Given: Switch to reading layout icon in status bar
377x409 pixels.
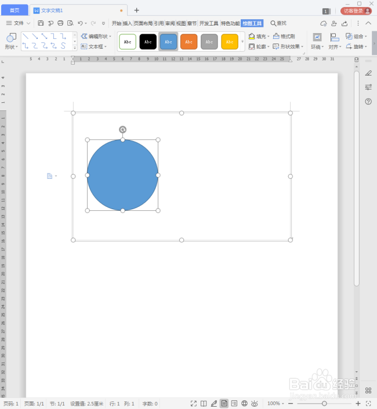Looking at the screenshot, I should click(x=204, y=404).
